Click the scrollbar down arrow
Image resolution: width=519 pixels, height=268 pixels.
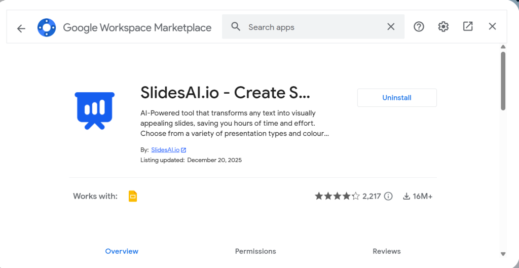503,254
